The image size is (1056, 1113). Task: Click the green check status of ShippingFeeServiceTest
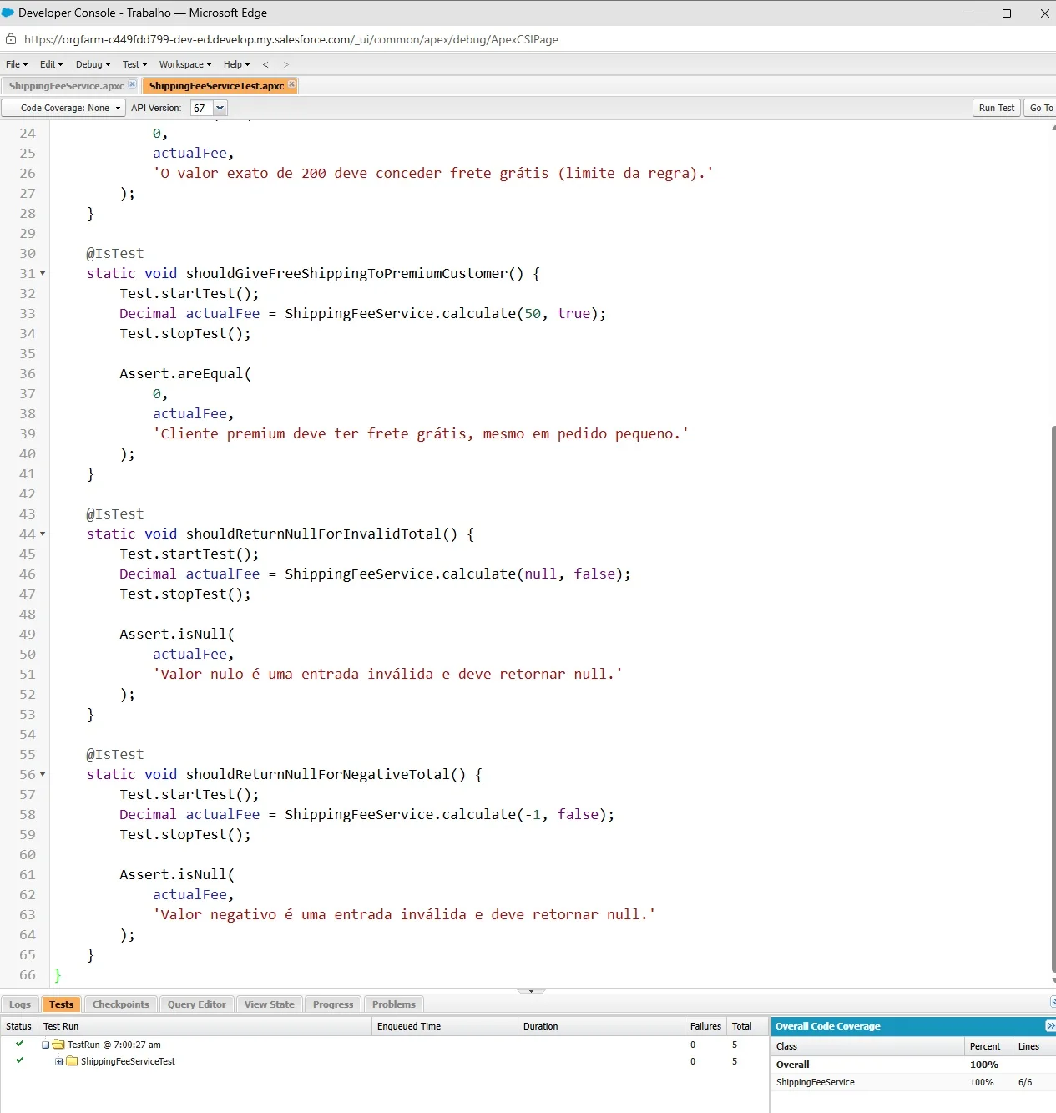[19, 1060]
